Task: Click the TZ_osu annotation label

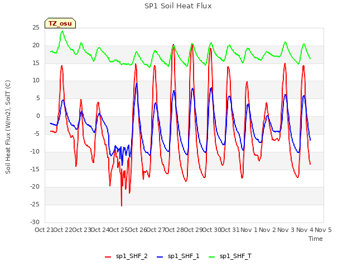Action: (60, 23)
